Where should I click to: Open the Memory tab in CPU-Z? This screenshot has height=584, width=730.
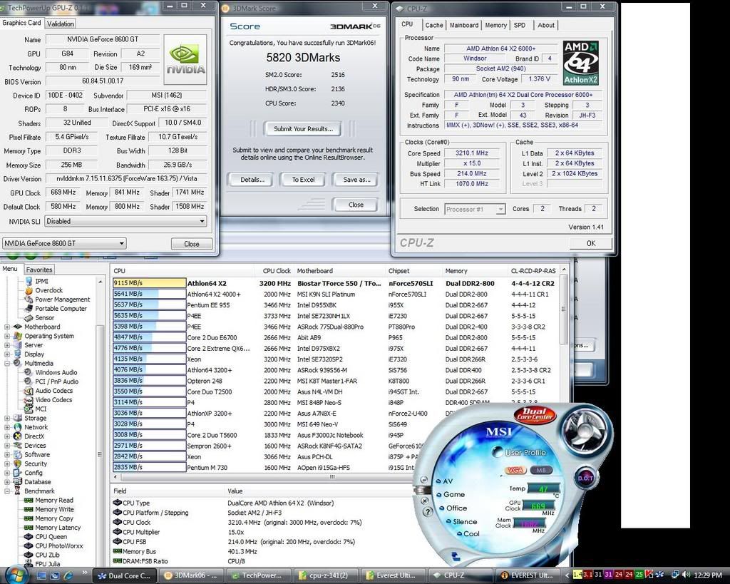[x=495, y=25]
